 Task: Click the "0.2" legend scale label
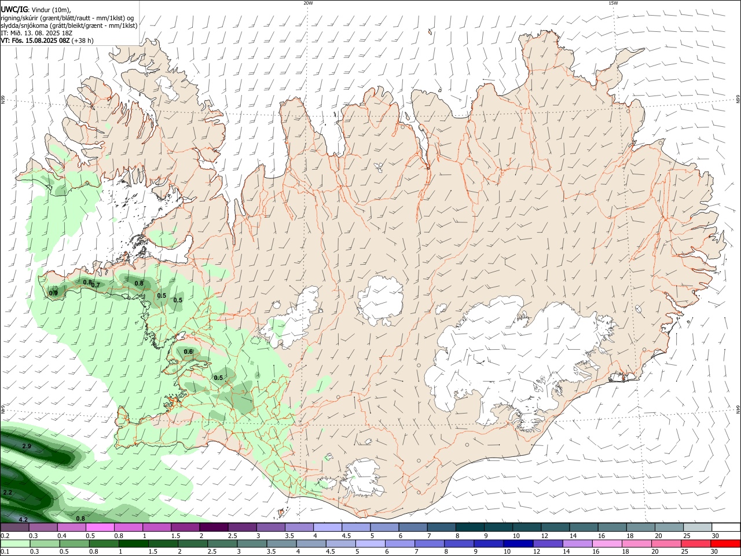[5, 536]
